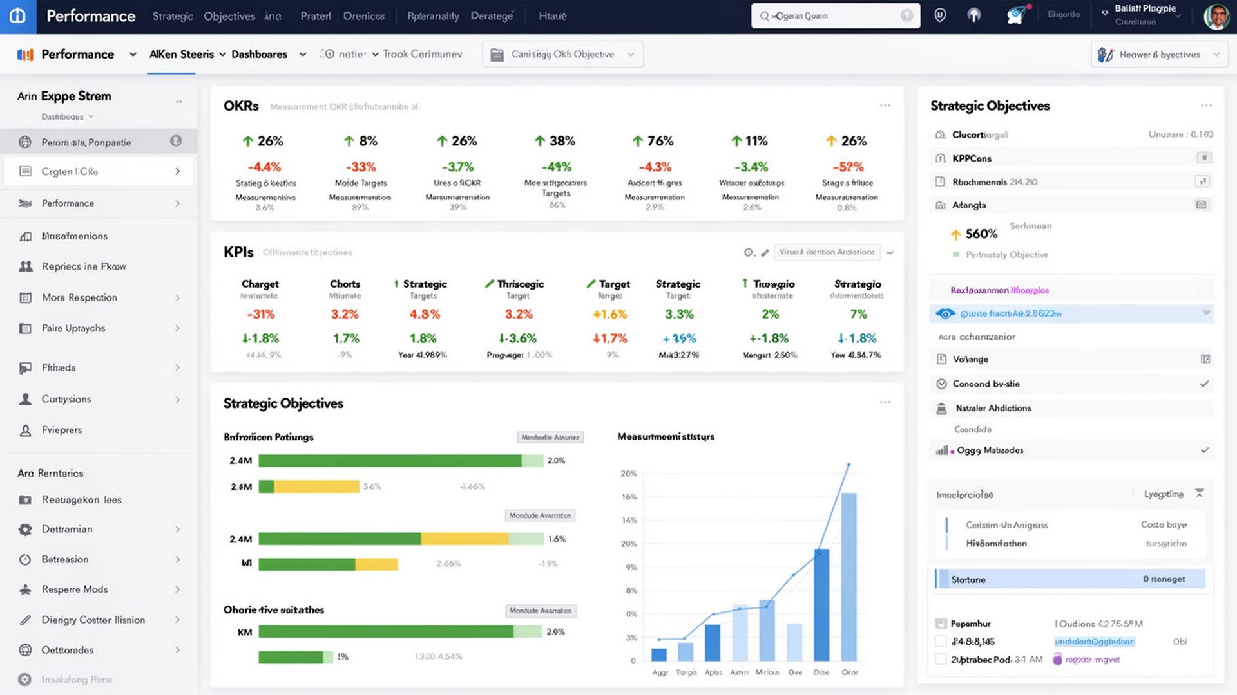Expand the Crgten I:CRe sidebar chevron

177,172
